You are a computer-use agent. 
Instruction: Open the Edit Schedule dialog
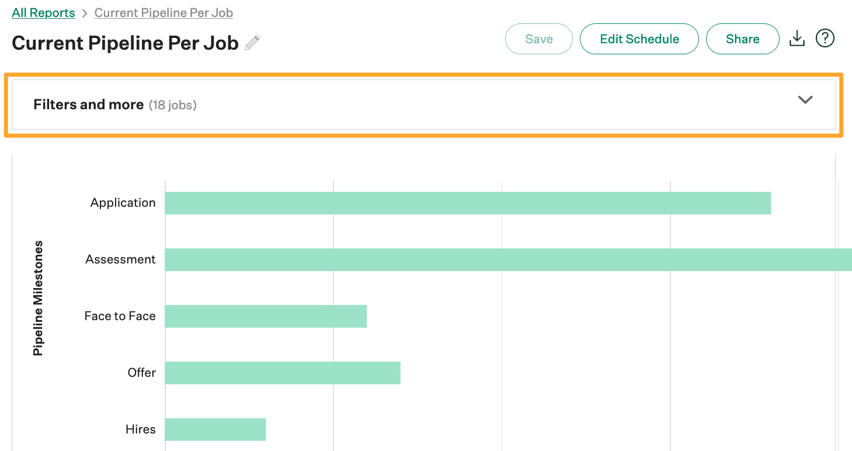[639, 39]
